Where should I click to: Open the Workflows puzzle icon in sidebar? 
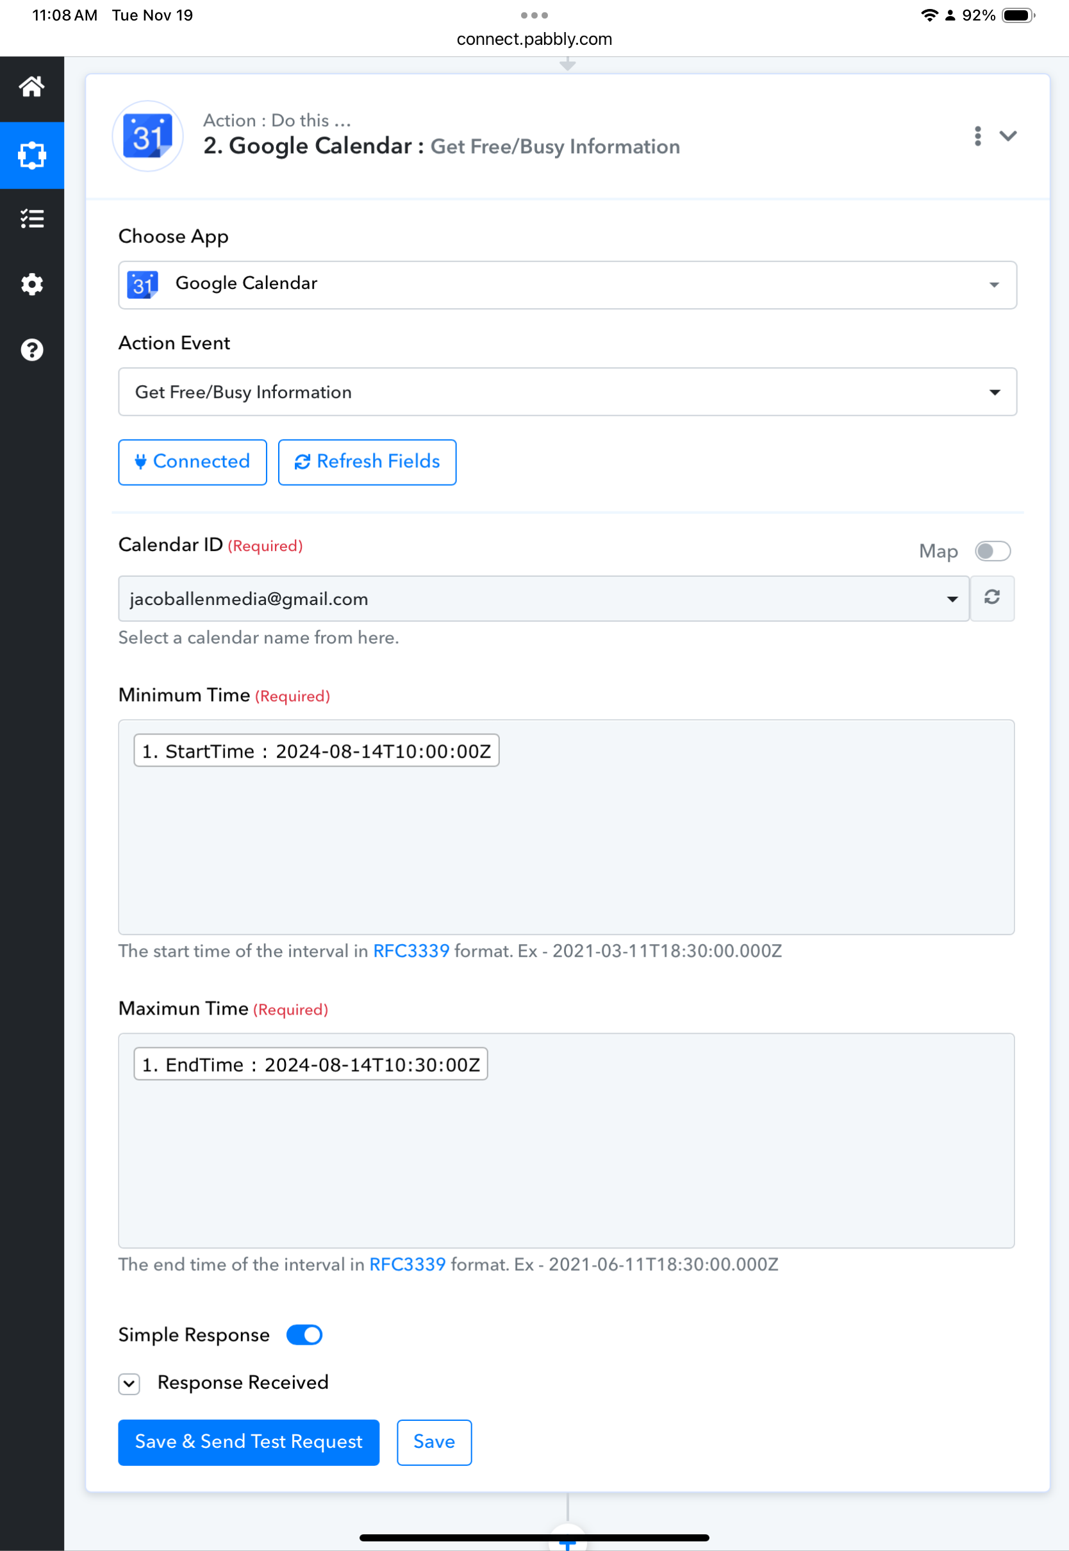coord(31,155)
